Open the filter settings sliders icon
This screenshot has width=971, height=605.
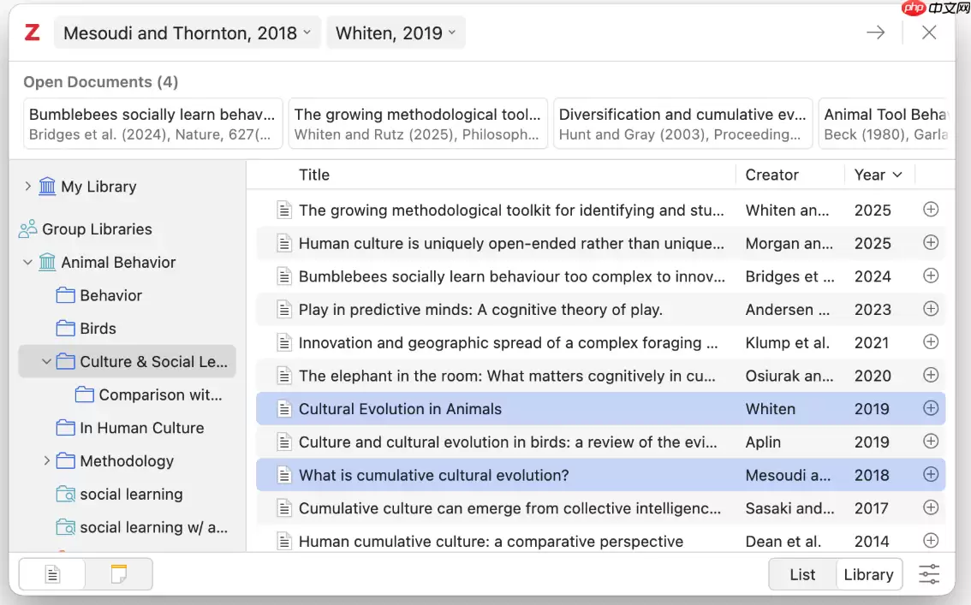pos(929,574)
